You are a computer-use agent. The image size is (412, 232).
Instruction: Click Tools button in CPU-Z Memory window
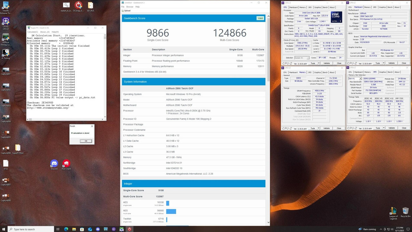[x=313, y=128]
